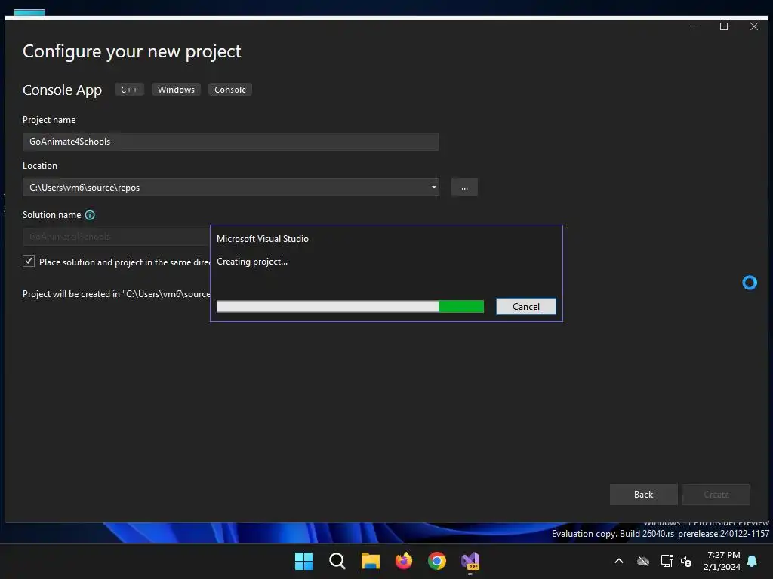This screenshot has width=773, height=579.
Task: Open network status tray icon
Action: click(667, 561)
